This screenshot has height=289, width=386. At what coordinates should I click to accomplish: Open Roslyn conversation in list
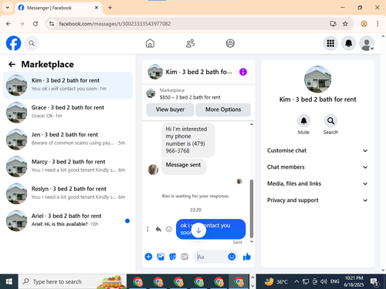coord(68,193)
